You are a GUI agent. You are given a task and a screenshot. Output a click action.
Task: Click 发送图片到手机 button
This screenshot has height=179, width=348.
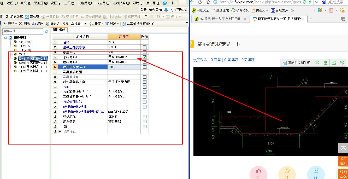click(x=297, y=63)
